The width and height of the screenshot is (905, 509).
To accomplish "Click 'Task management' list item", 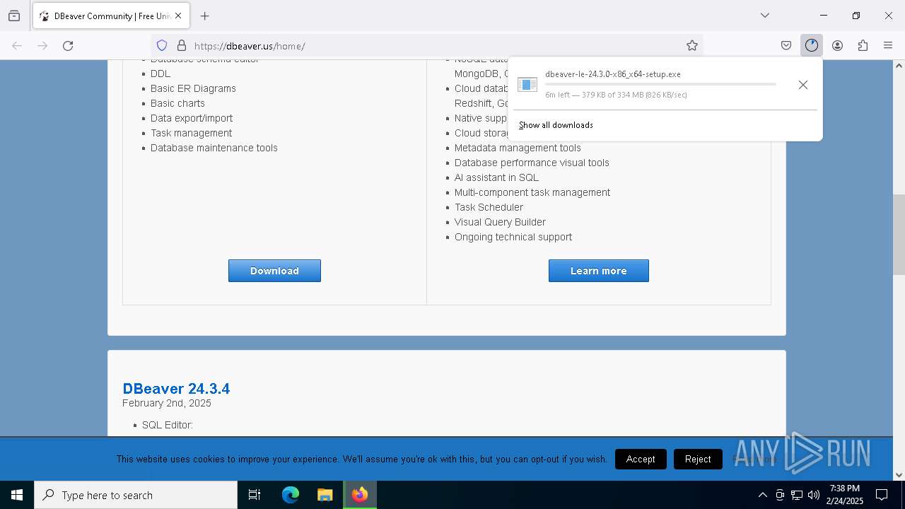I will (x=191, y=133).
